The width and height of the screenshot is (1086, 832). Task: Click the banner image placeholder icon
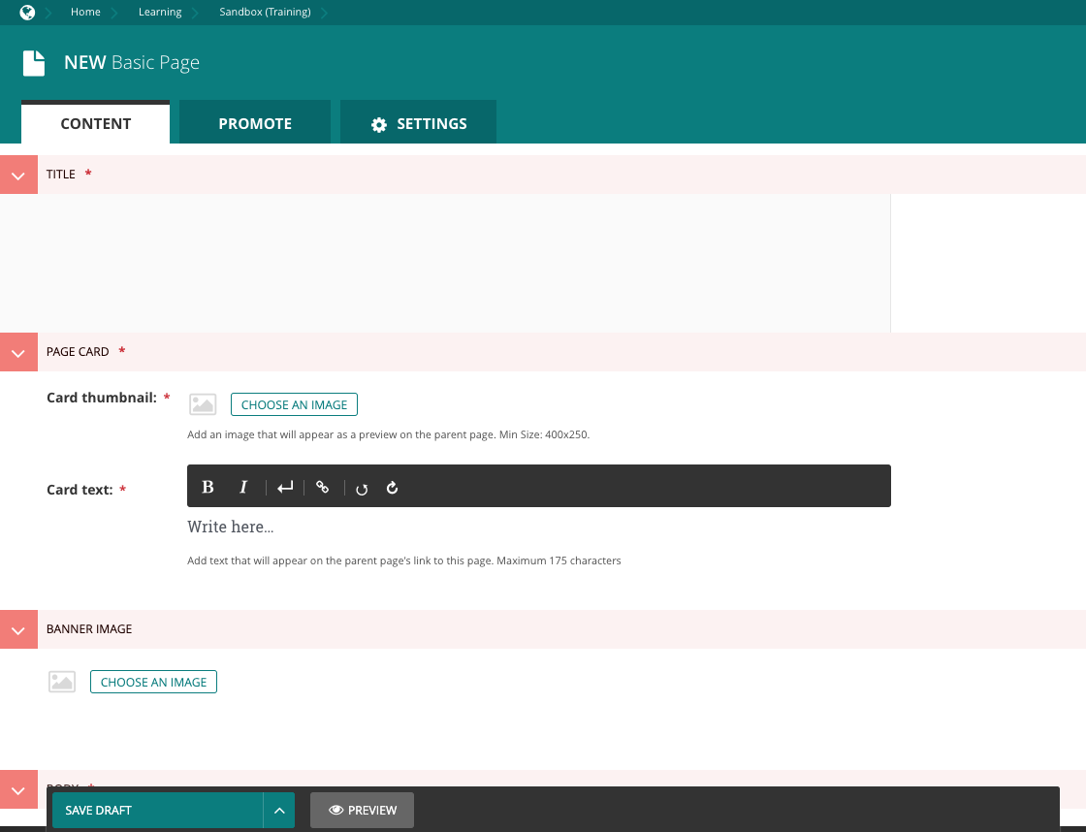point(62,682)
